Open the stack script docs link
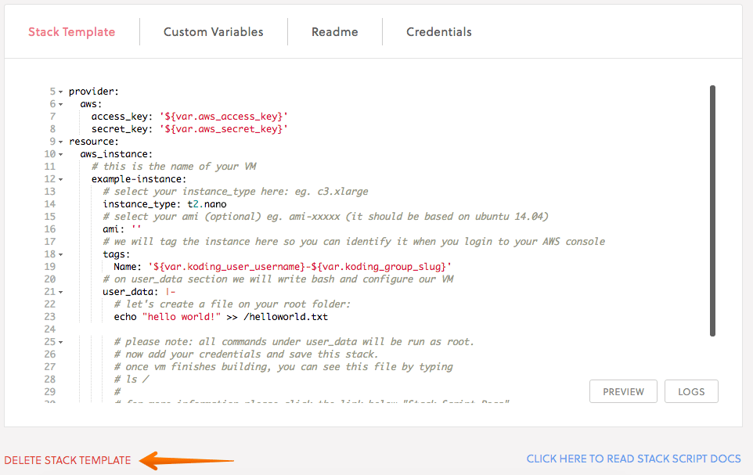Screen dimensions: 753x475 coord(633,459)
